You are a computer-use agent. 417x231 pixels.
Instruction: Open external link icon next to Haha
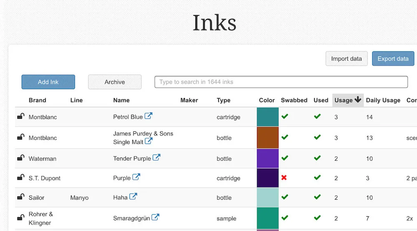click(x=133, y=196)
